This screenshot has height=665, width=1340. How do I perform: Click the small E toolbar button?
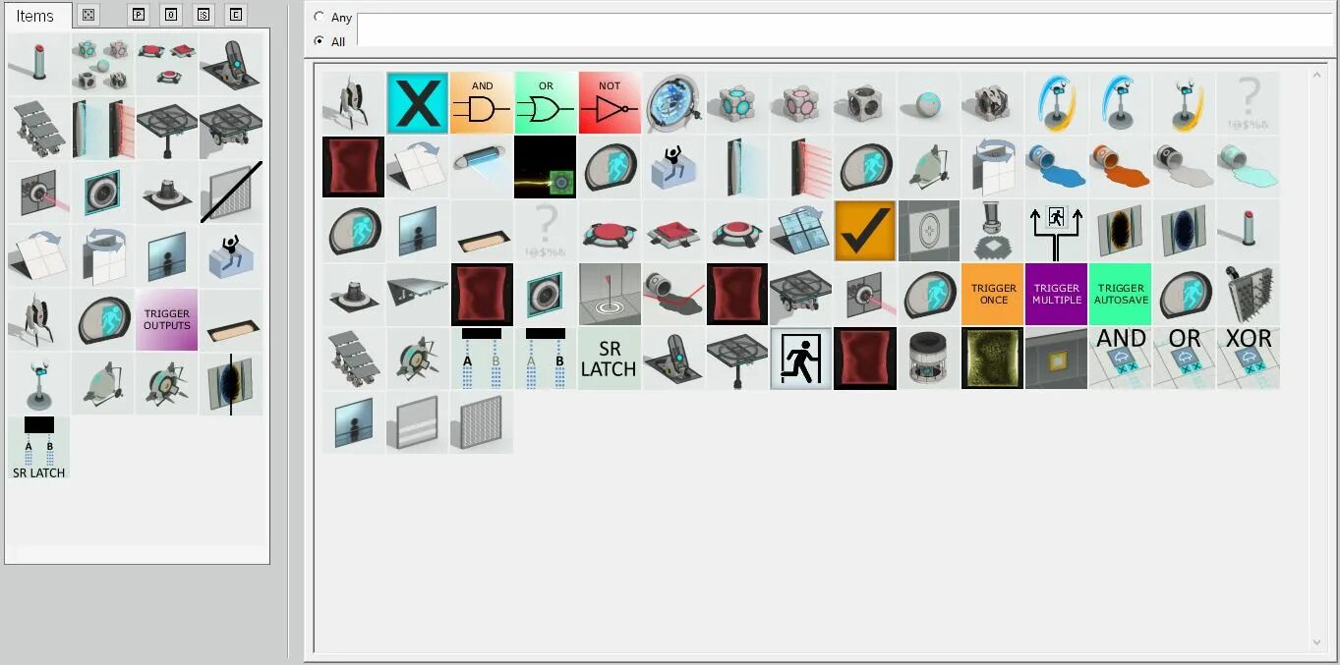pyautogui.click(x=235, y=15)
